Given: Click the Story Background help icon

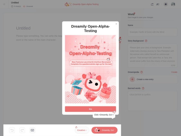Looking at the screenshot, I should click(146, 41).
